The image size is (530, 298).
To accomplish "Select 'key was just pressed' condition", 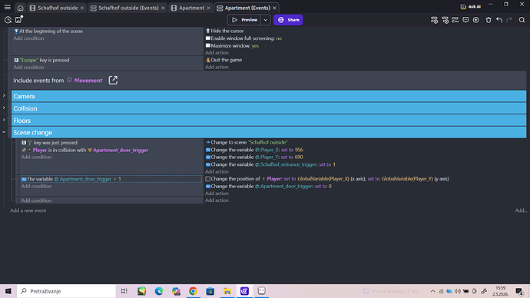I will 49,143.
